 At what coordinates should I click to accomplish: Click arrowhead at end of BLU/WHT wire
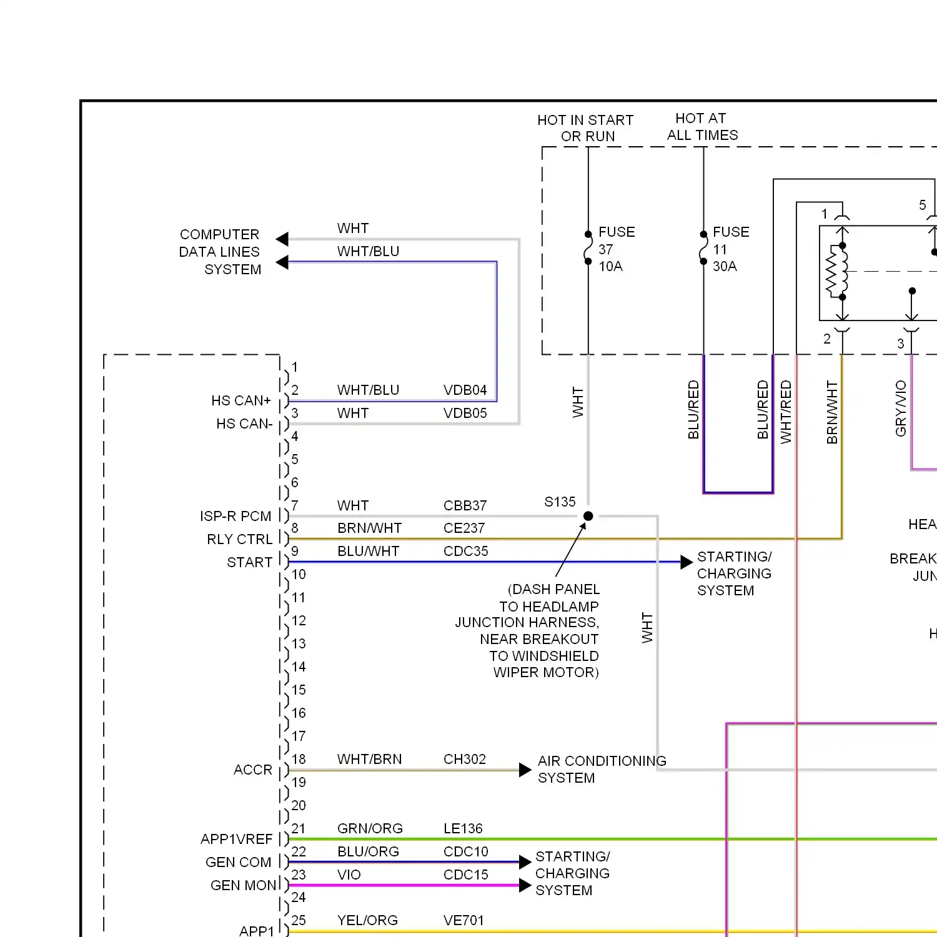coord(687,562)
